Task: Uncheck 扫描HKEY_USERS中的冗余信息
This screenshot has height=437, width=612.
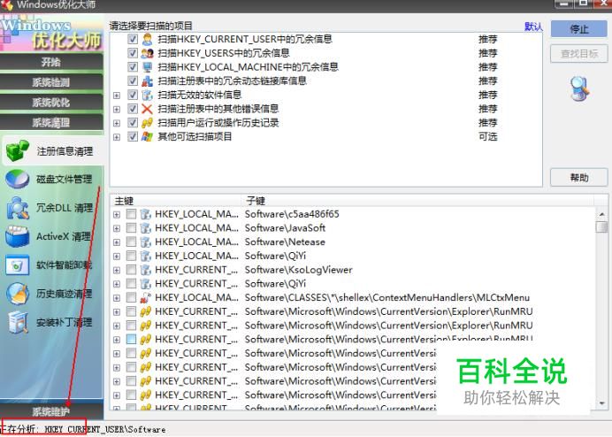Action: pyautogui.click(x=133, y=53)
